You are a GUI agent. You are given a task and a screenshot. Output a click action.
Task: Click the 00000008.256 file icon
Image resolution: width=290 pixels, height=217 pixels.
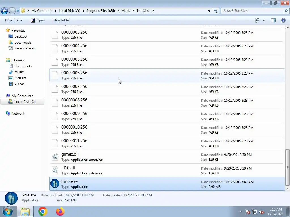(x=55, y=102)
